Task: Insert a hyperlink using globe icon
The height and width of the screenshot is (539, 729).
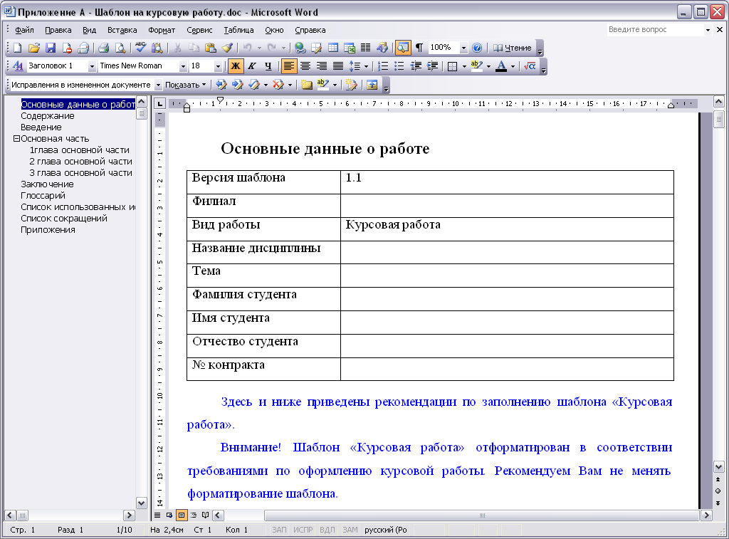Action: (x=300, y=48)
